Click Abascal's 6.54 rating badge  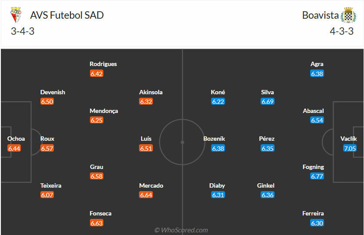tap(317, 120)
